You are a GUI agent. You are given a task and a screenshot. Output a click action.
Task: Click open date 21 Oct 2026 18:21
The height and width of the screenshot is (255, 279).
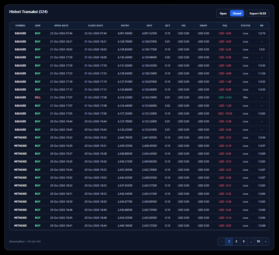[x=61, y=41]
